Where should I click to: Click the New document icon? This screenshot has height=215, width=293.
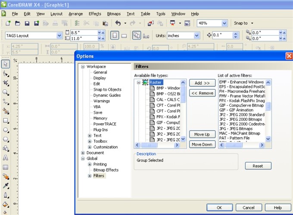8,23
